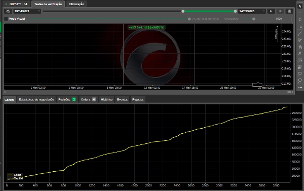Open the speed options menu dots

pyautogui.click(x=291, y=19)
